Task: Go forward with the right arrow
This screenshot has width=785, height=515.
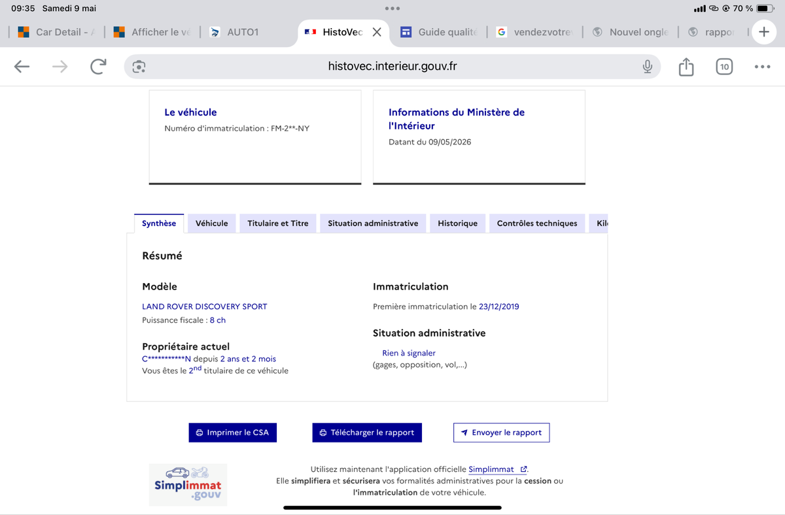Action: point(60,67)
